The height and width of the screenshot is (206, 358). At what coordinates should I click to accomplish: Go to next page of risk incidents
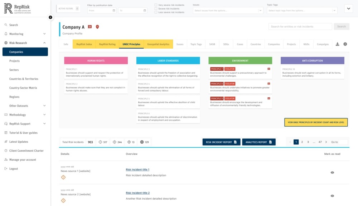pyautogui.click(x=326, y=142)
